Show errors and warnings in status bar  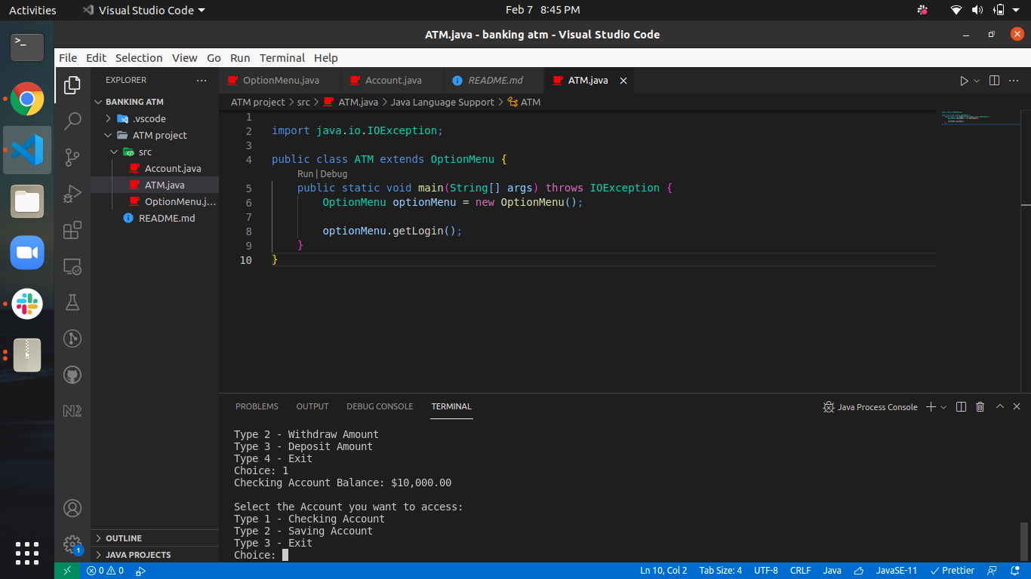pyautogui.click(x=105, y=571)
